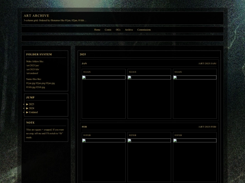The width and height of the screenshot is (245, 183).
Task: Open the Archive nav link
Action: tap(129, 30)
